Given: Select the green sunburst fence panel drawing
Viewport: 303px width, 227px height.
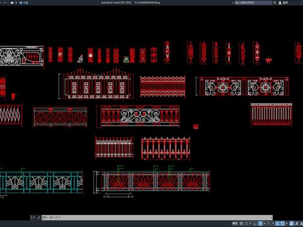Looking at the screenshot, I should click(x=155, y=182).
